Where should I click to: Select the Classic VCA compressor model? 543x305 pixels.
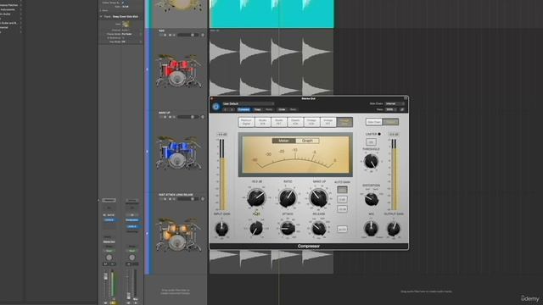click(x=295, y=122)
